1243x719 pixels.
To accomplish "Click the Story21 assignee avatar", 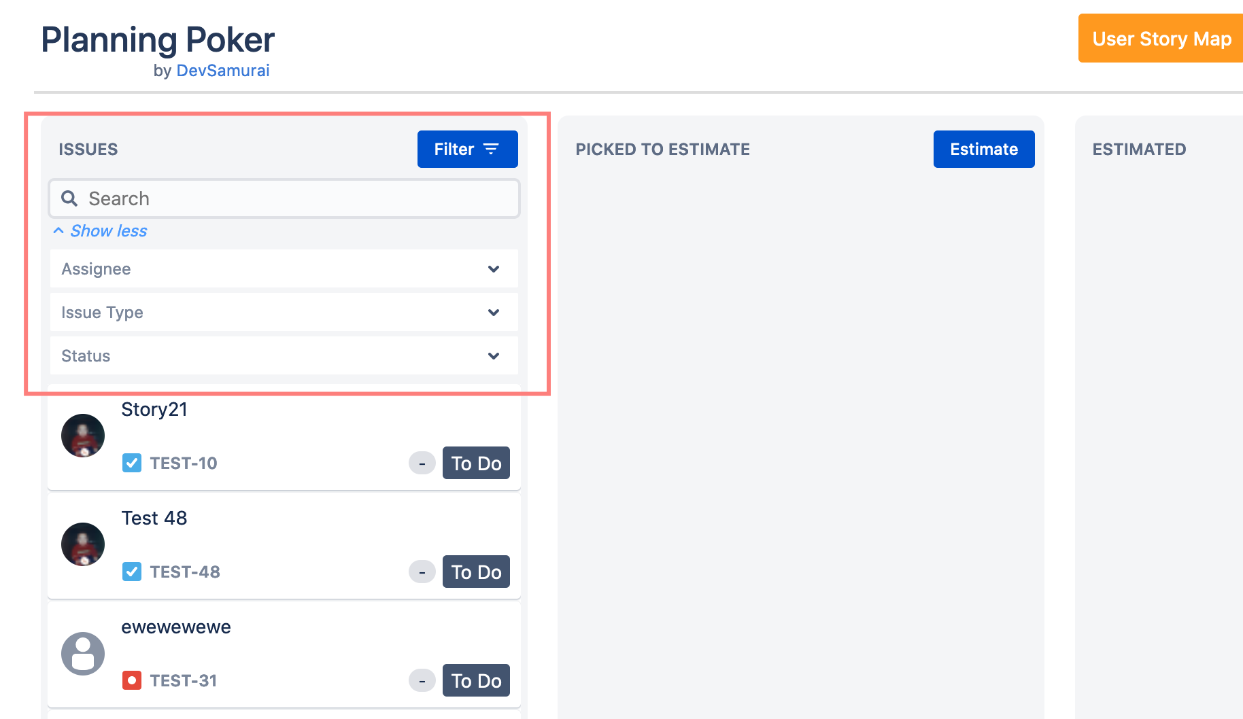I will (x=83, y=436).
